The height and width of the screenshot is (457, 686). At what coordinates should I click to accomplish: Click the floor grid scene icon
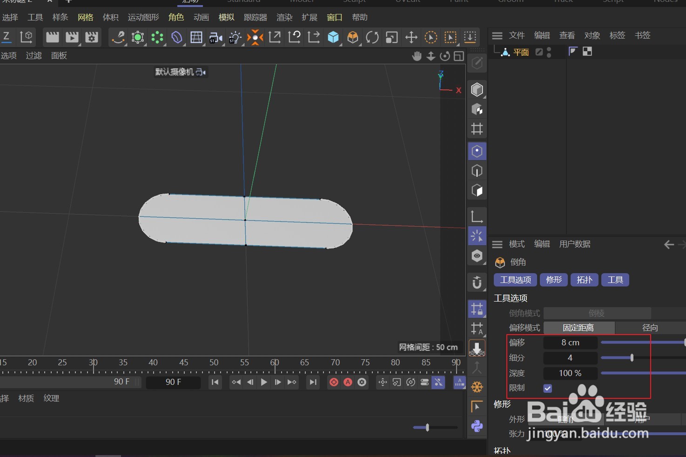point(196,37)
